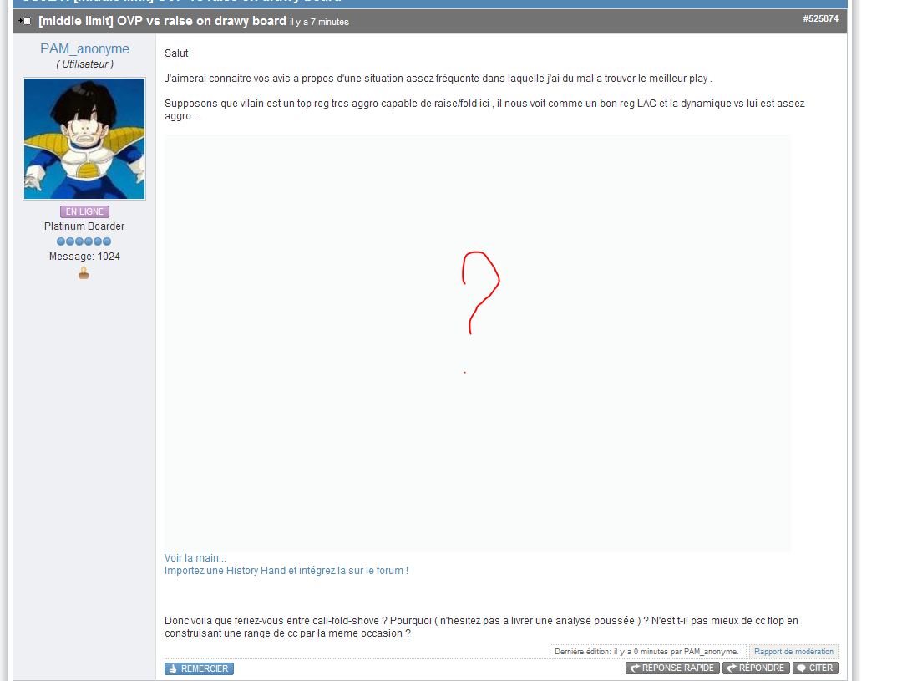Click the 'Platinum Boarder' rank text

84,226
